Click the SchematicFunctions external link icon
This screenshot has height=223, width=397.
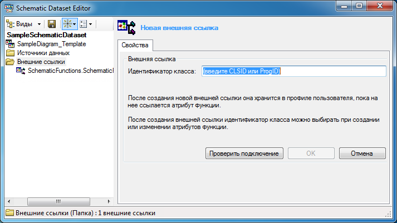pos(21,71)
